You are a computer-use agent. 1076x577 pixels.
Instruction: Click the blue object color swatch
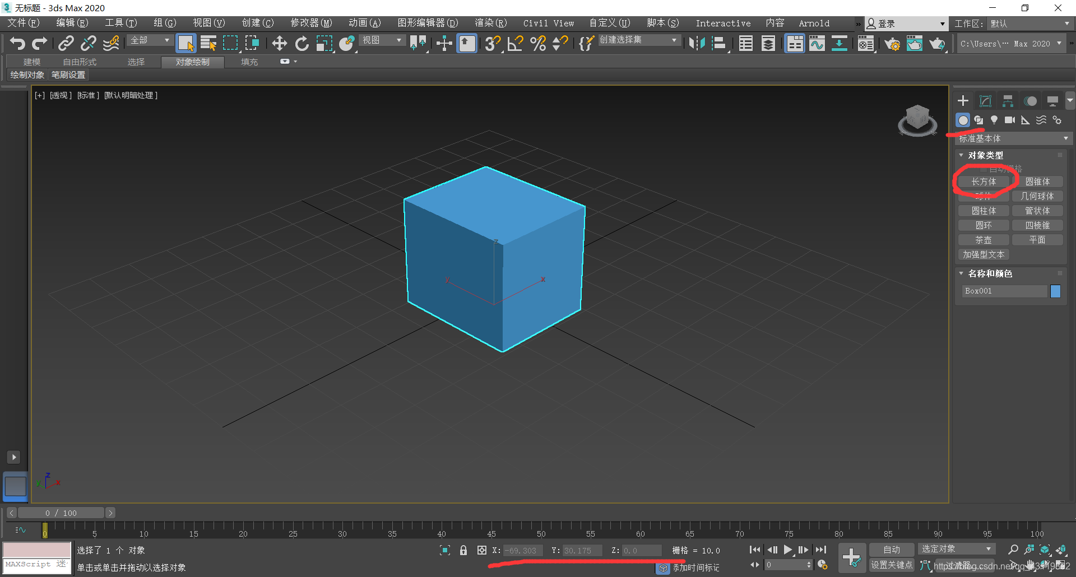(1055, 291)
